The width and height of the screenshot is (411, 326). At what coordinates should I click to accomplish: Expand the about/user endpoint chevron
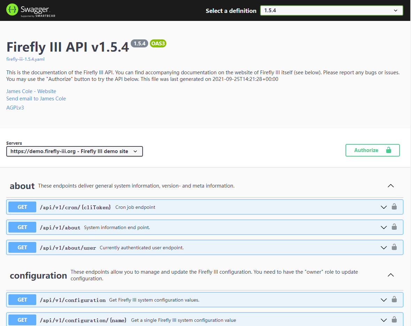click(383, 248)
